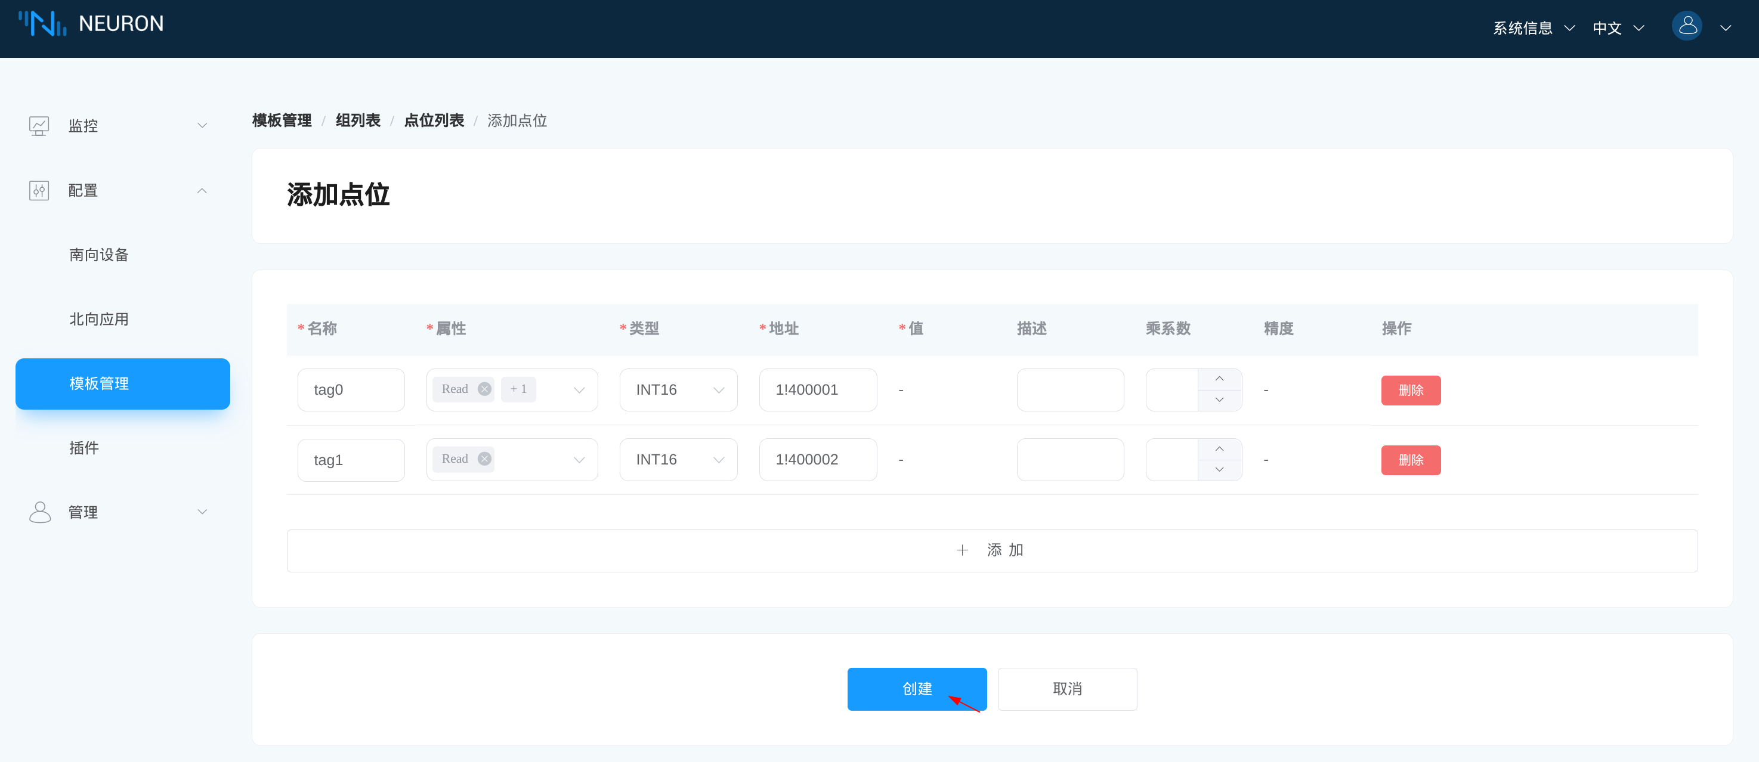The height and width of the screenshot is (762, 1759).
Task: Go to 组列表 breadcrumb link
Action: pyautogui.click(x=358, y=121)
